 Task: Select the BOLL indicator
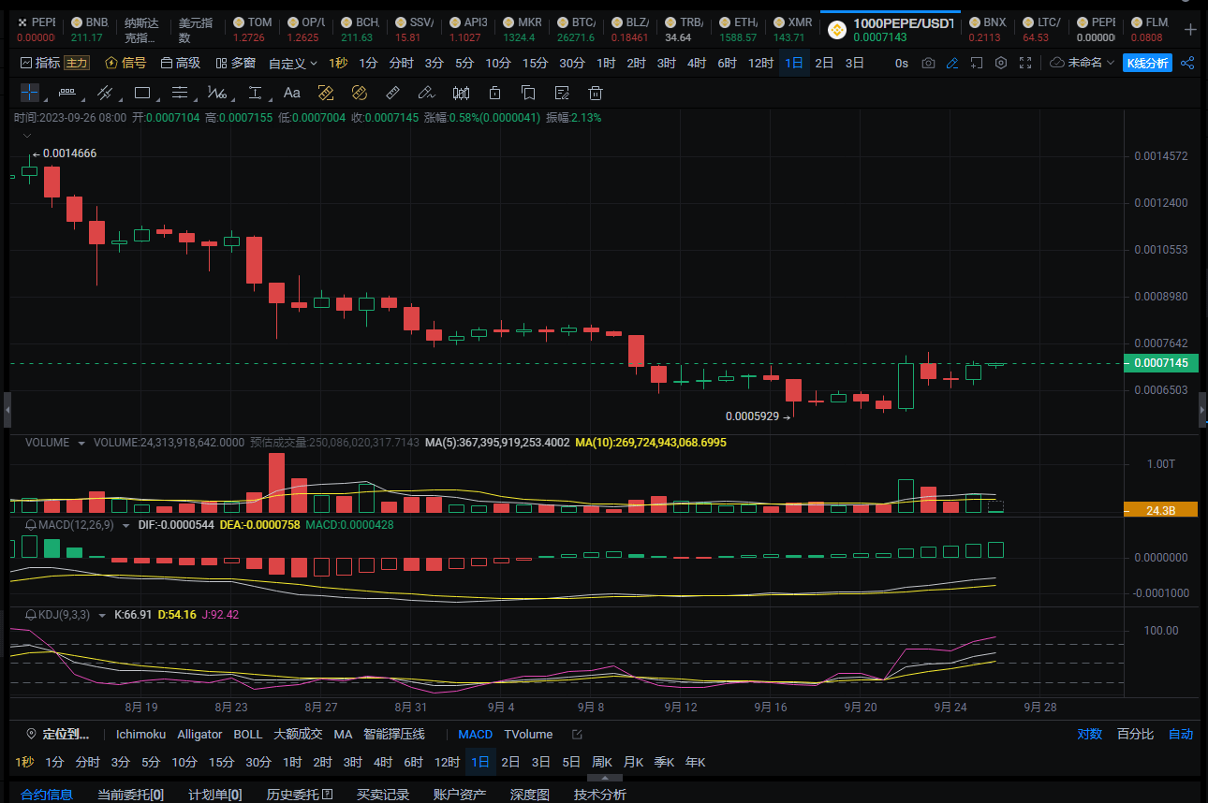point(248,734)
